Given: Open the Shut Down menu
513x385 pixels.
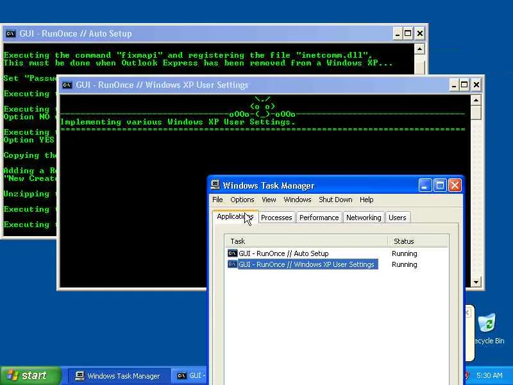Looking at the screenshot, I should click(335, 200).
